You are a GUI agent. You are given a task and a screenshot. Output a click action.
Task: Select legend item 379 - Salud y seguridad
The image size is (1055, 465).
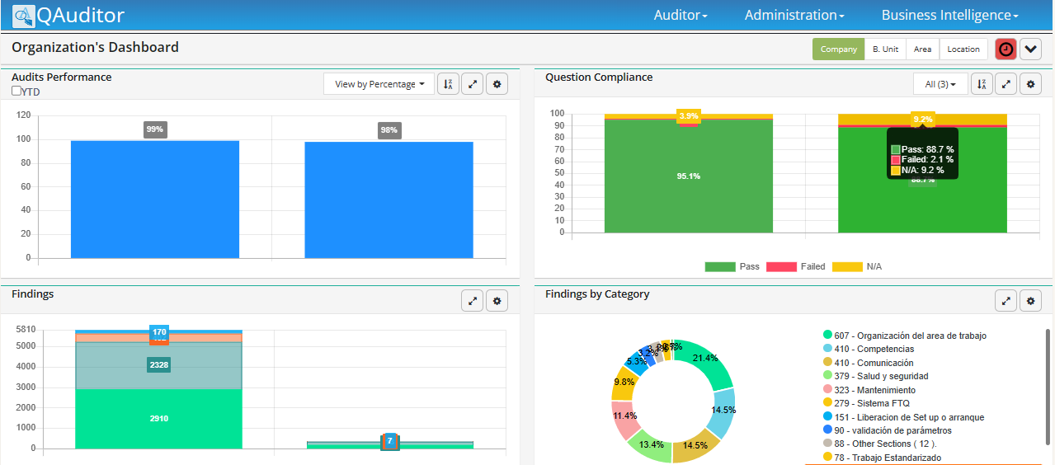pos(877,376)
